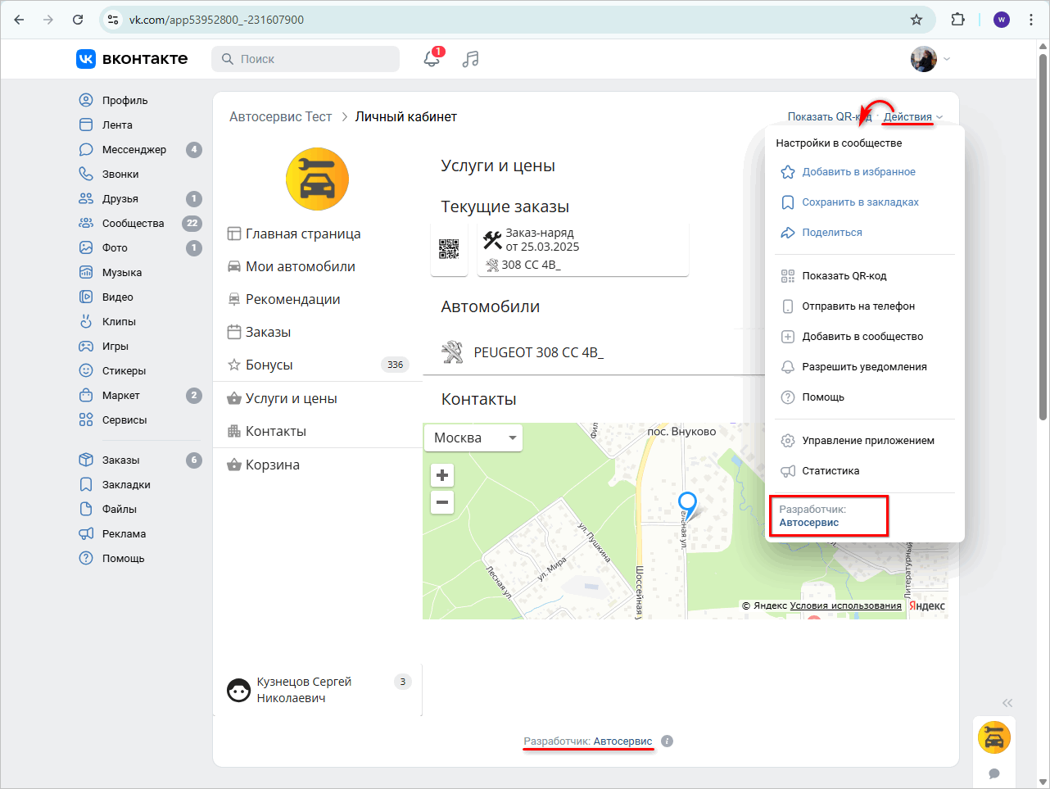Open the Москва city dropdown
Viewport: 1050px width, 789px height.
point(473,438)
